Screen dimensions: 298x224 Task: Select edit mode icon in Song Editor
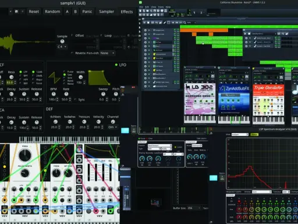169,23
